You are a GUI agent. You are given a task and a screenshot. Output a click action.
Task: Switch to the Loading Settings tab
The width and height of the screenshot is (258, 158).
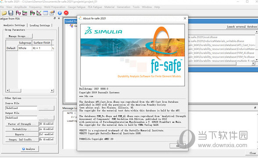click(x=39, y=25)
